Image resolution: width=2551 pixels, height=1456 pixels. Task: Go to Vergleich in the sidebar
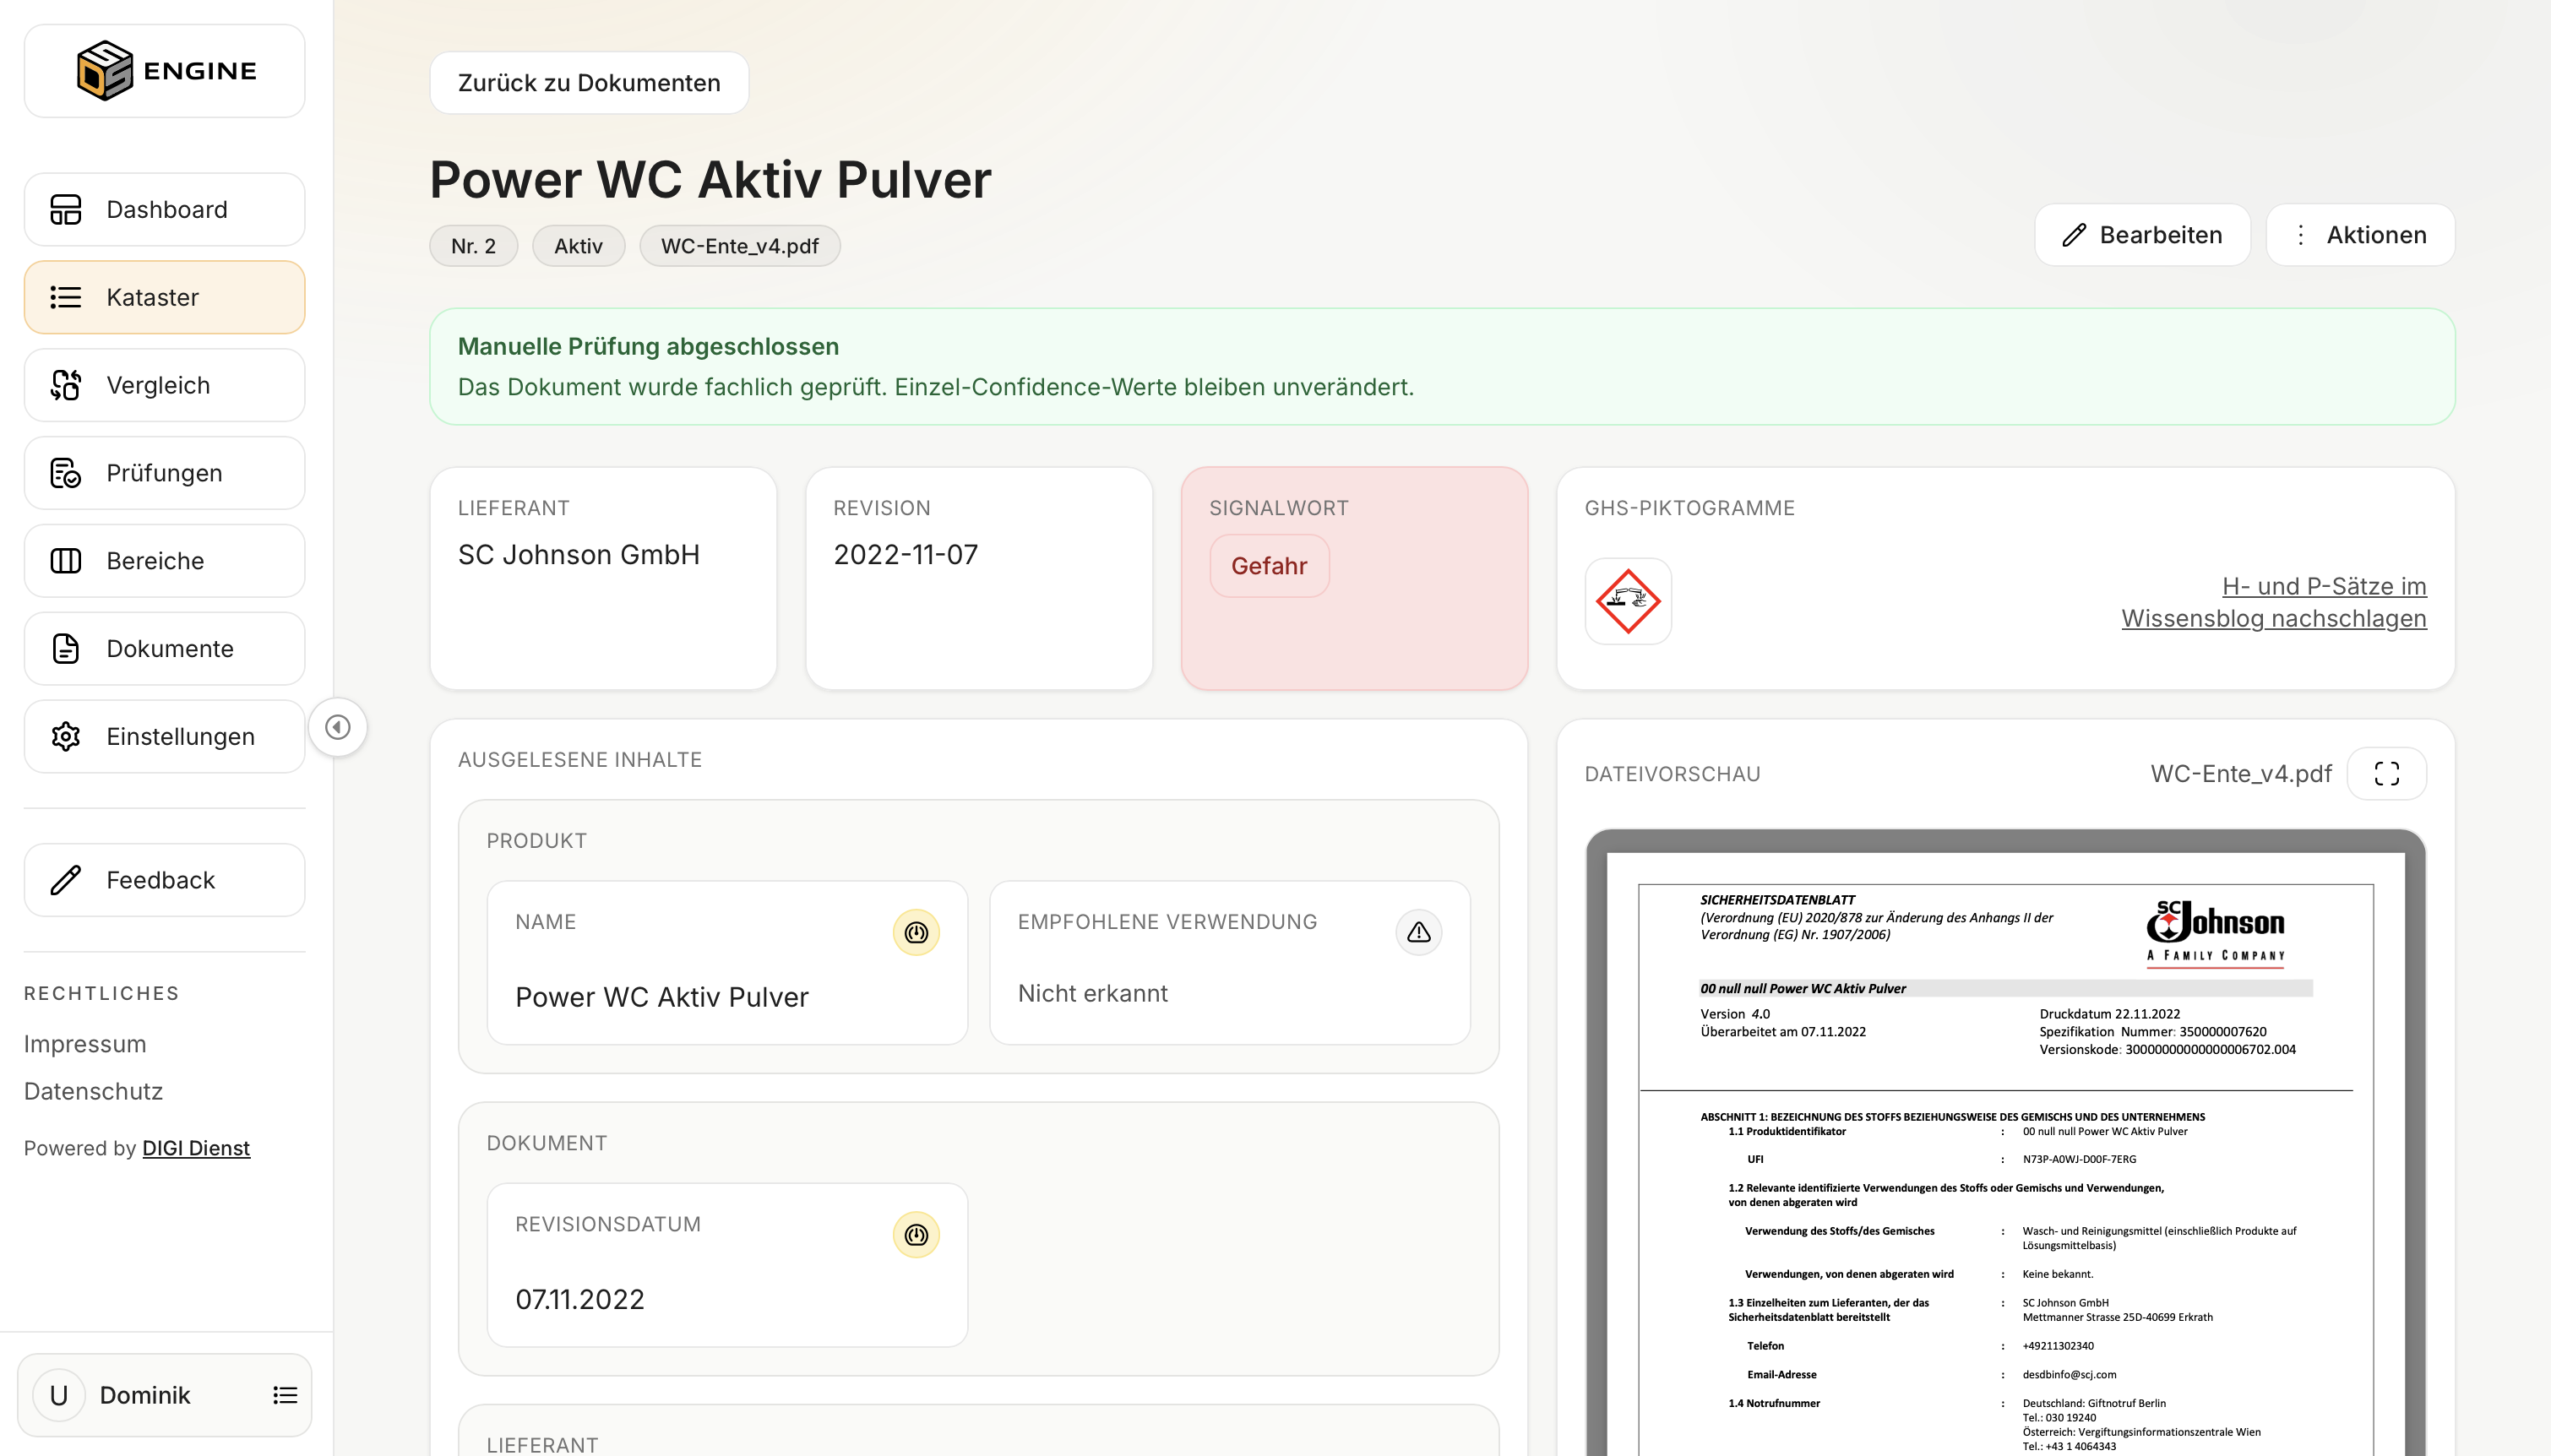[165, 386]
